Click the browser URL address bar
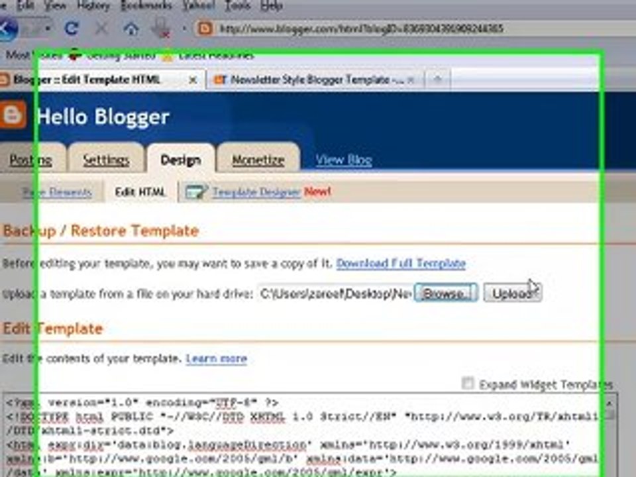 [x=413, y=28]
